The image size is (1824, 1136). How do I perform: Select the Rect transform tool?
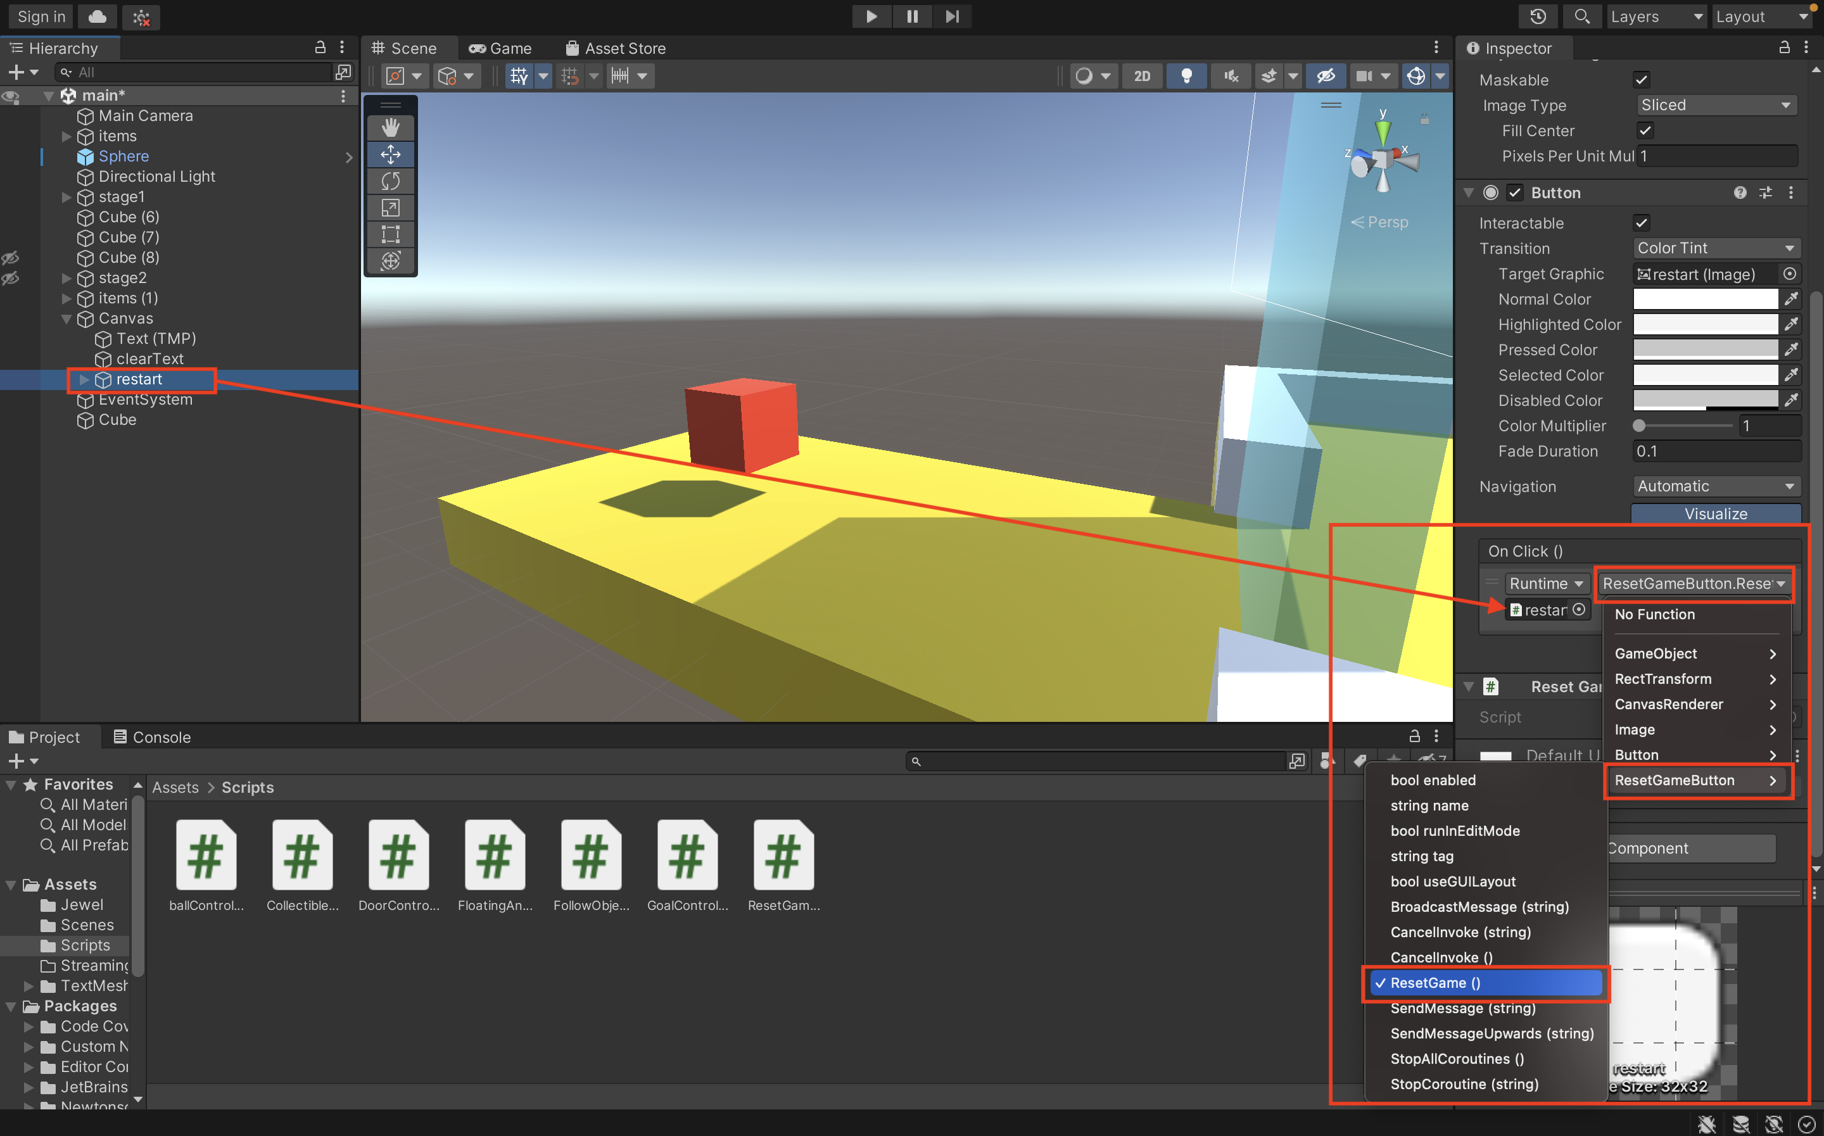pos(390,234)
